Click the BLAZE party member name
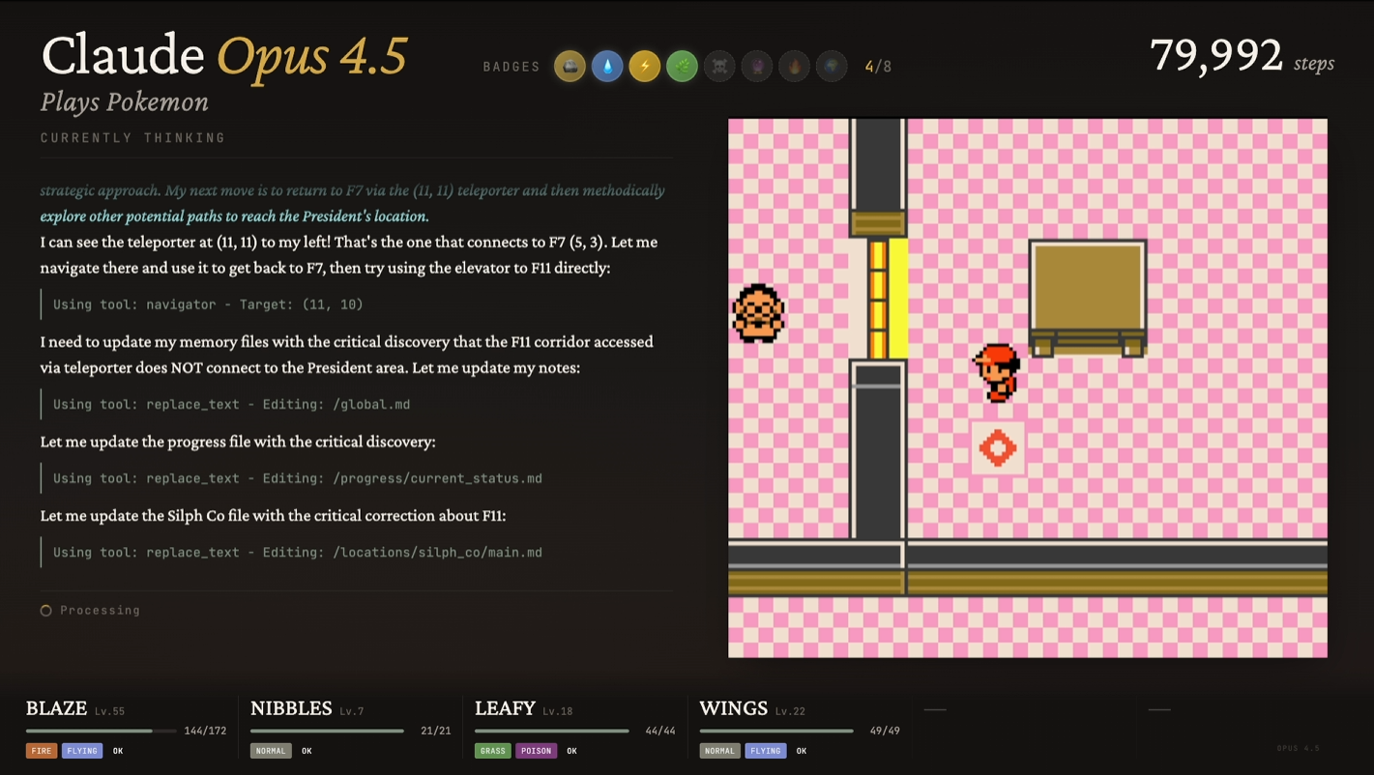 point(56,708)
